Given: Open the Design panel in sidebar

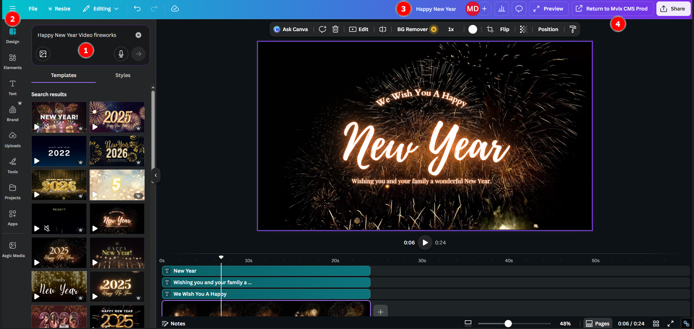Looking at the screenshot, I should 13,35.
